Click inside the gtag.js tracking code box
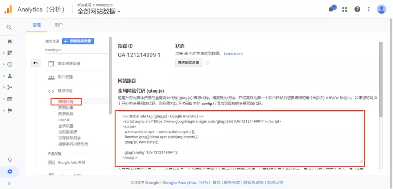 (241, 137)
